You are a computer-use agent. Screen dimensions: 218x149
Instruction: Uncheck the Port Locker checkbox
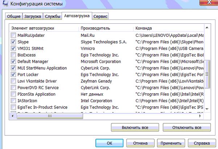[13, 74]
